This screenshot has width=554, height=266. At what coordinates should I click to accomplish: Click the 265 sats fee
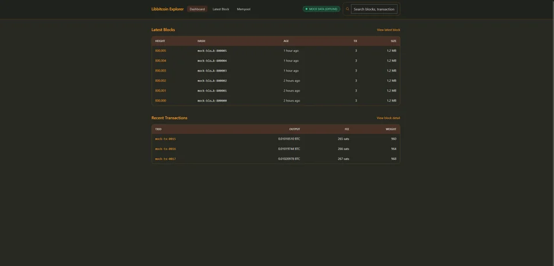[x=343, y=139]
